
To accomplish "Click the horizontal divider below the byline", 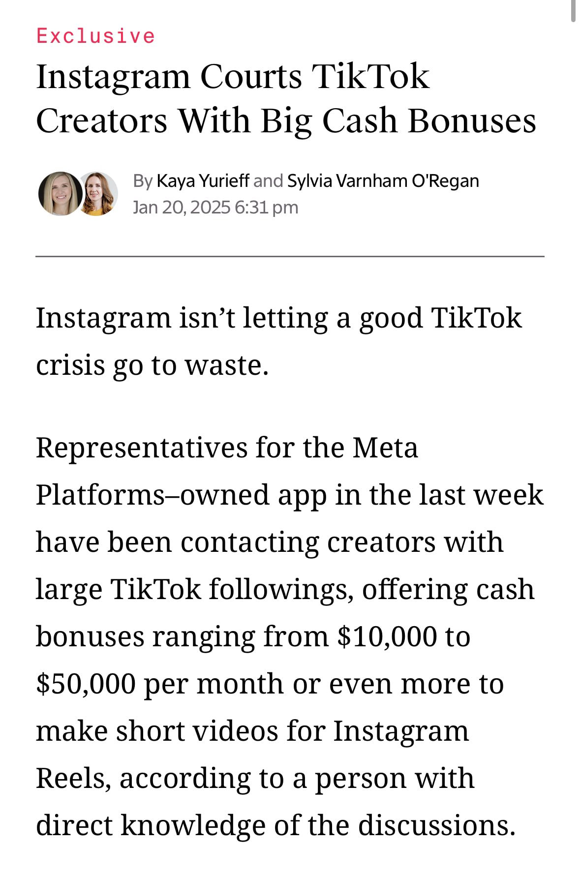I will click(290, 256).
